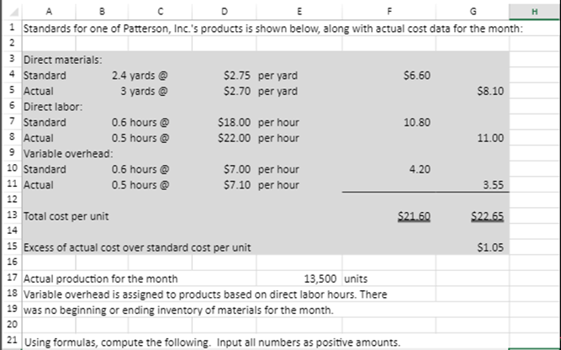The height and width of the screenshot is (350, 561).
Task: Click 'Variable overhead:' label cell
Action: pyautogui.click(x=49, y=153)
